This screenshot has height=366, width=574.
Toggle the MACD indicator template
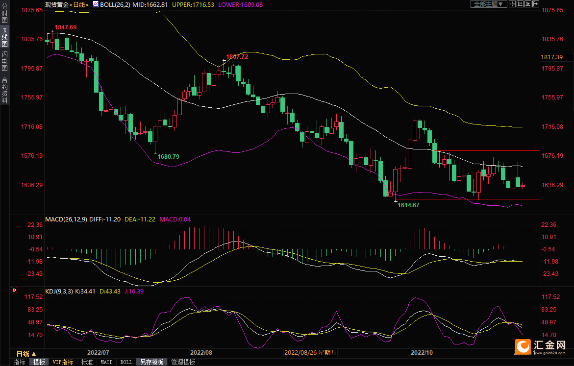tap(106, 362)
